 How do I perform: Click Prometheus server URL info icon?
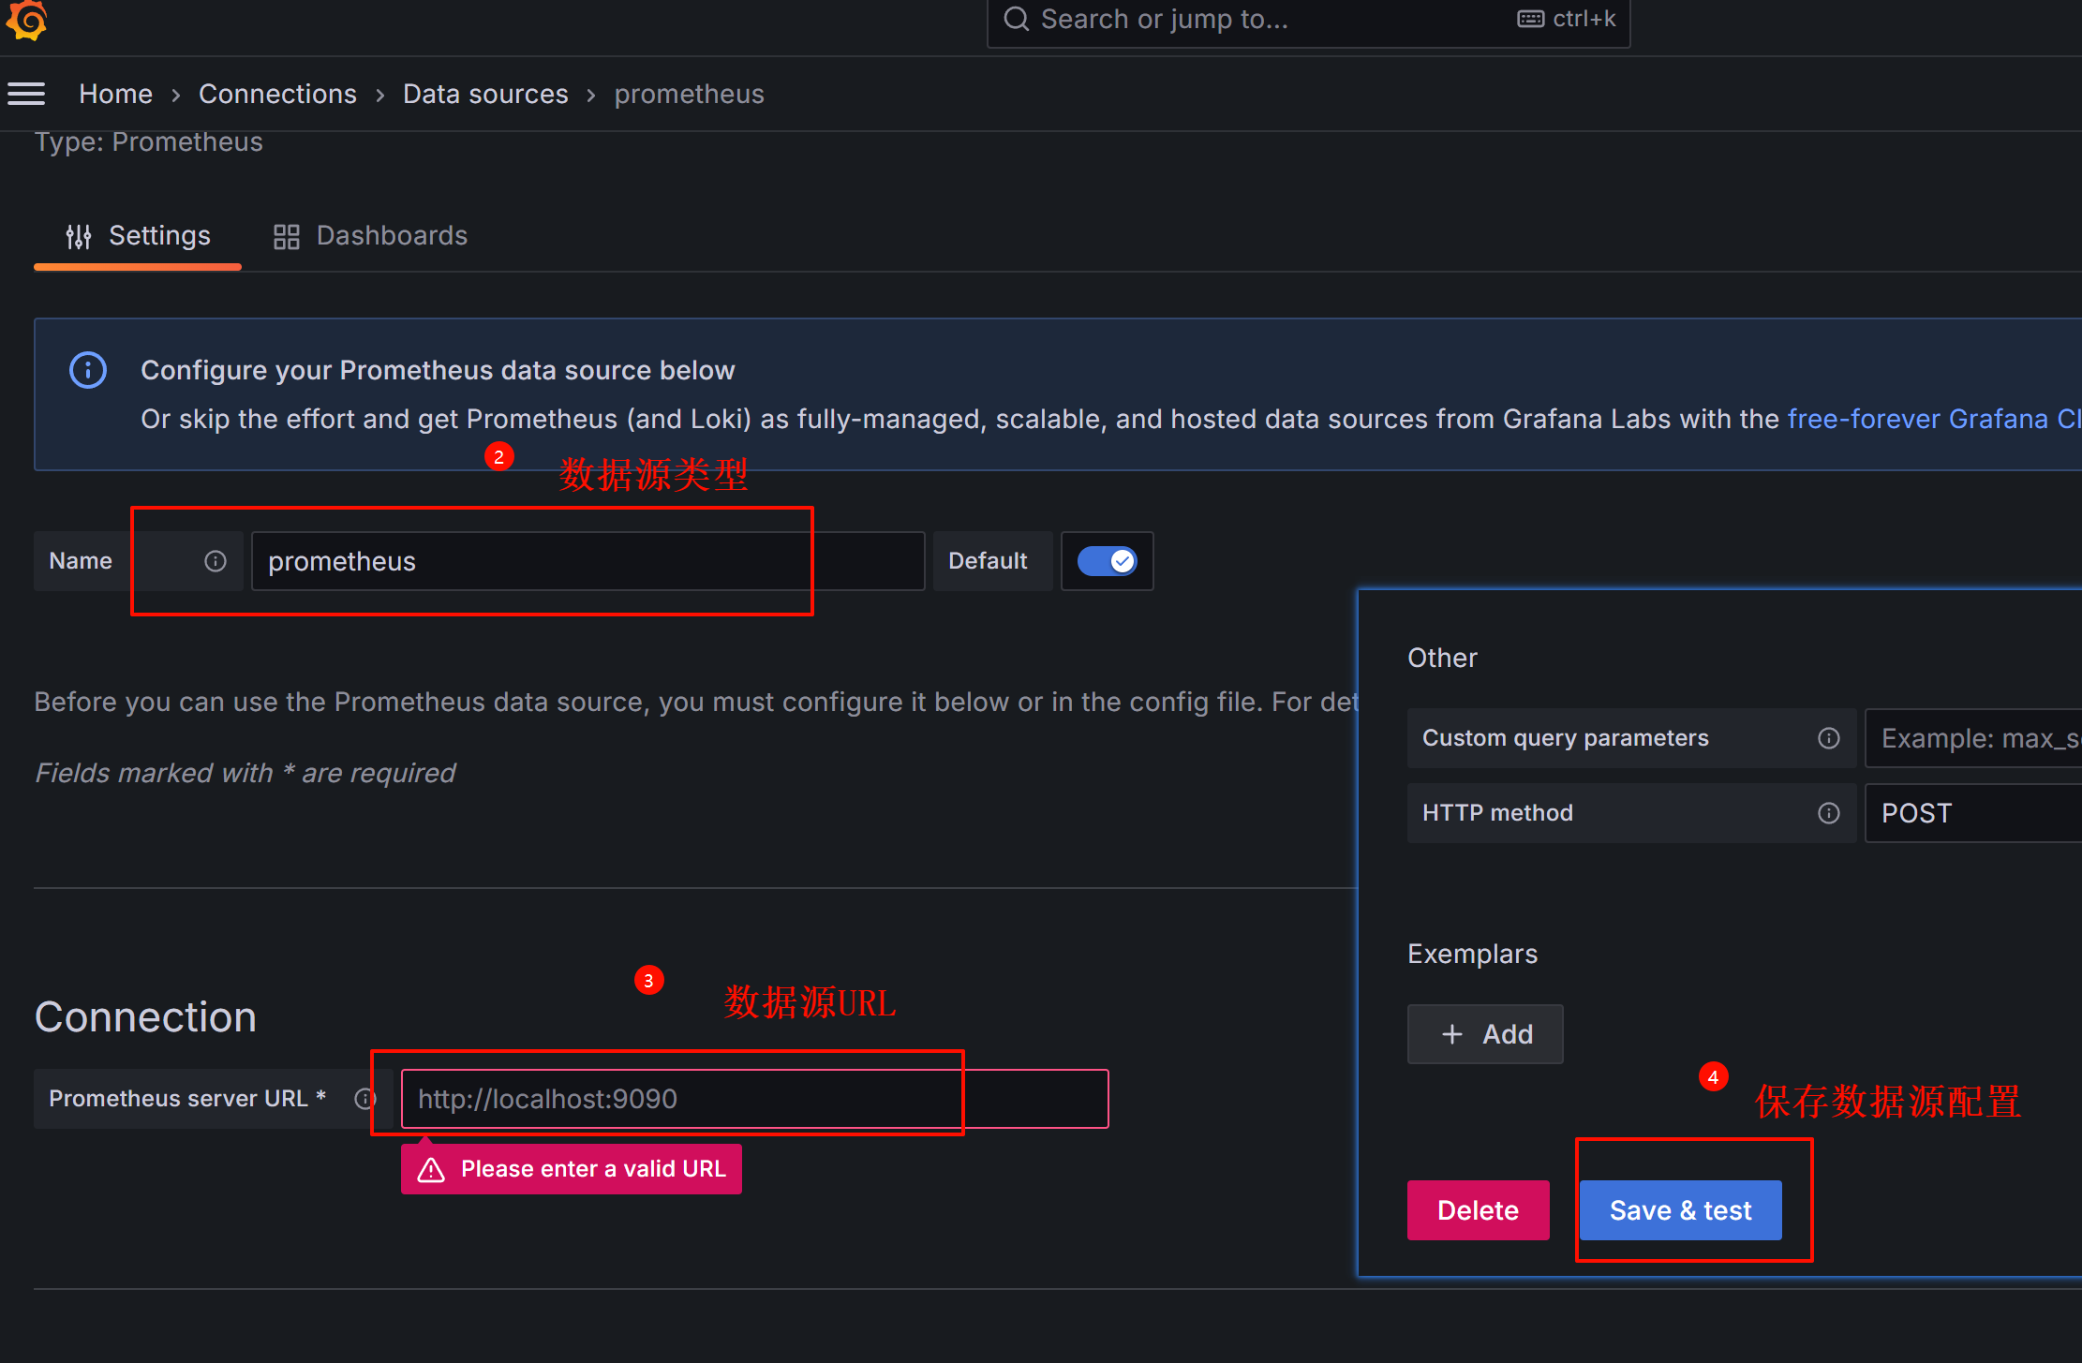click(x=364, y=1099)
